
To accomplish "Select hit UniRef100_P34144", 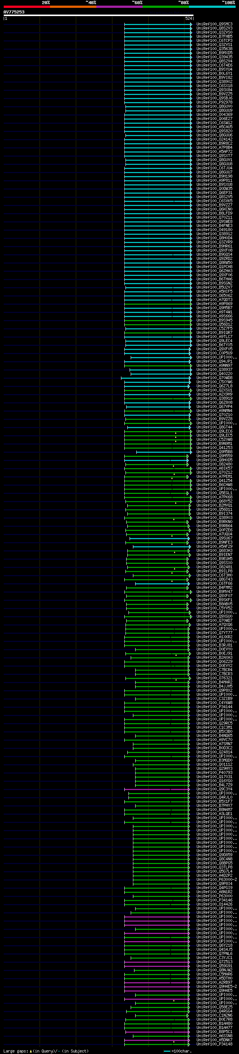I will pyautogui.click(x=214, y=707).
